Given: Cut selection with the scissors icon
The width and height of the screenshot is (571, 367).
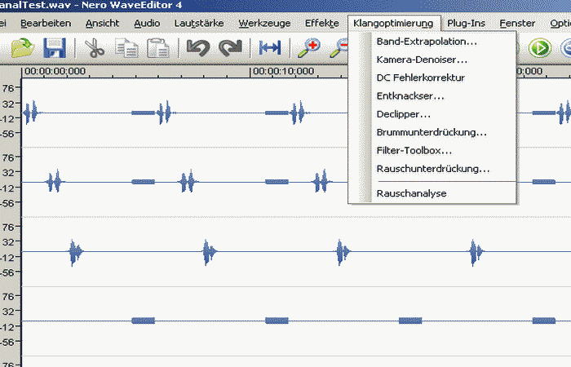Looking at the screenshot, I should tap(95, 48).
